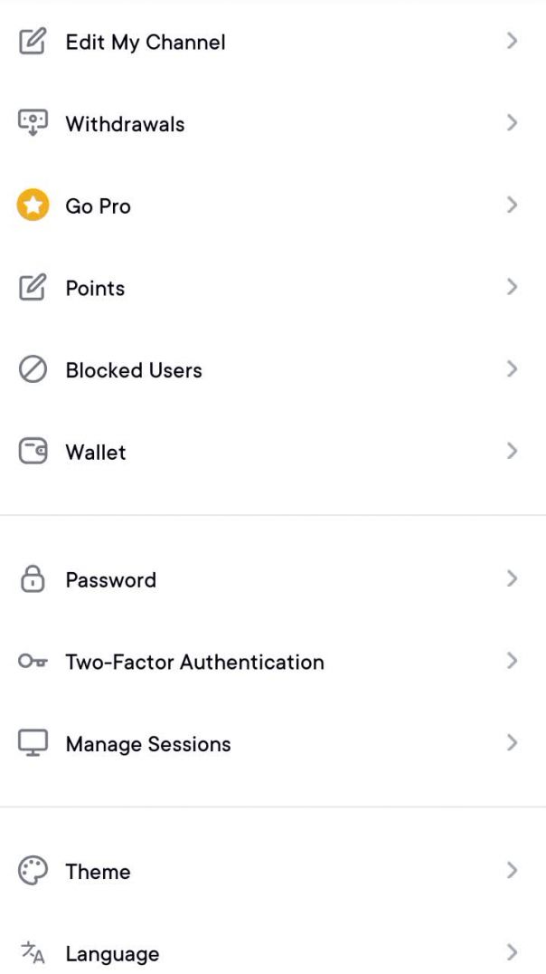The width and height of the screenshot is (546, 974).
Task: Tap the Go Pro label
Action: click(98, 206)
